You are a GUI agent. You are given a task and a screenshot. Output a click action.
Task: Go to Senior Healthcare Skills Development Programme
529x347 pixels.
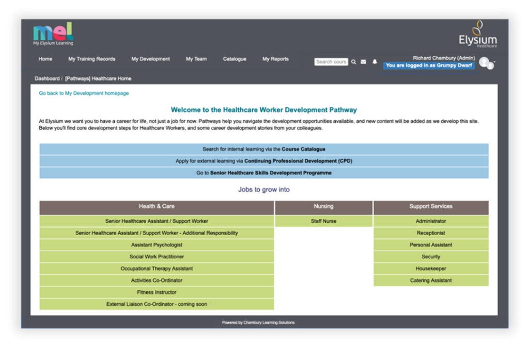264,173
